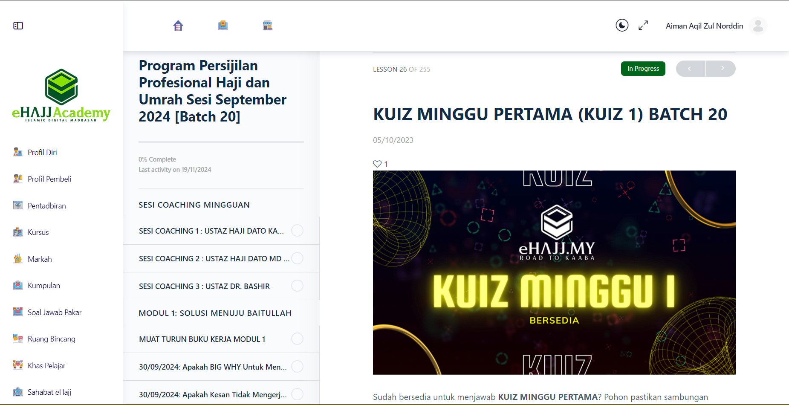789x405 pixels.
Task: Open user avatar icon
Action: tap(758, 26)
